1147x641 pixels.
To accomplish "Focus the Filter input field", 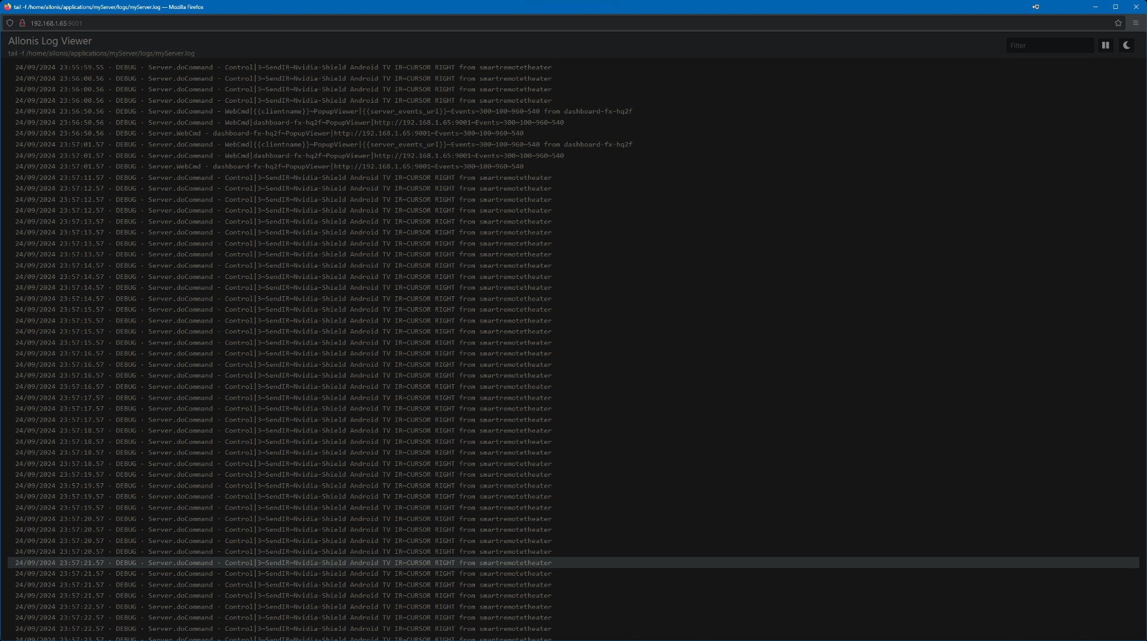I will pos(1050,45).
